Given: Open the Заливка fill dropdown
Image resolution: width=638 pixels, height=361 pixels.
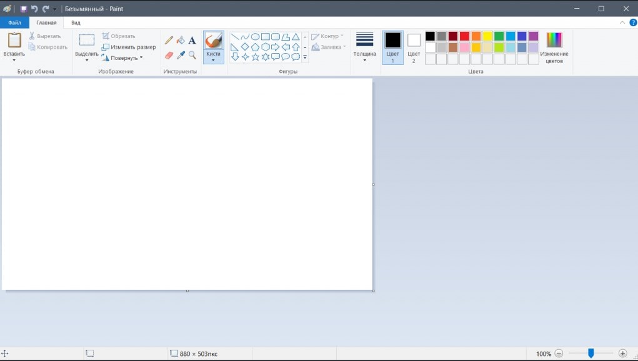Looking at the screenshot, I should [x=329, y=47].
